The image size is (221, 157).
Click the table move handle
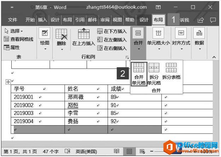coord(8,82)
